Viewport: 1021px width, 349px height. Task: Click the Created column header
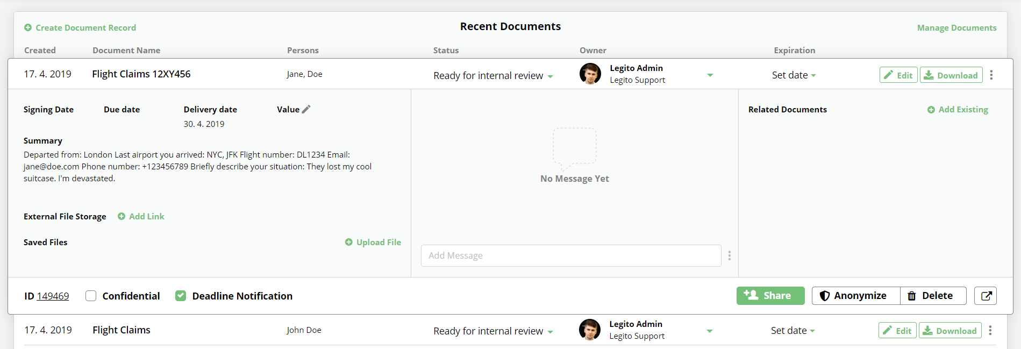point(40,50)
